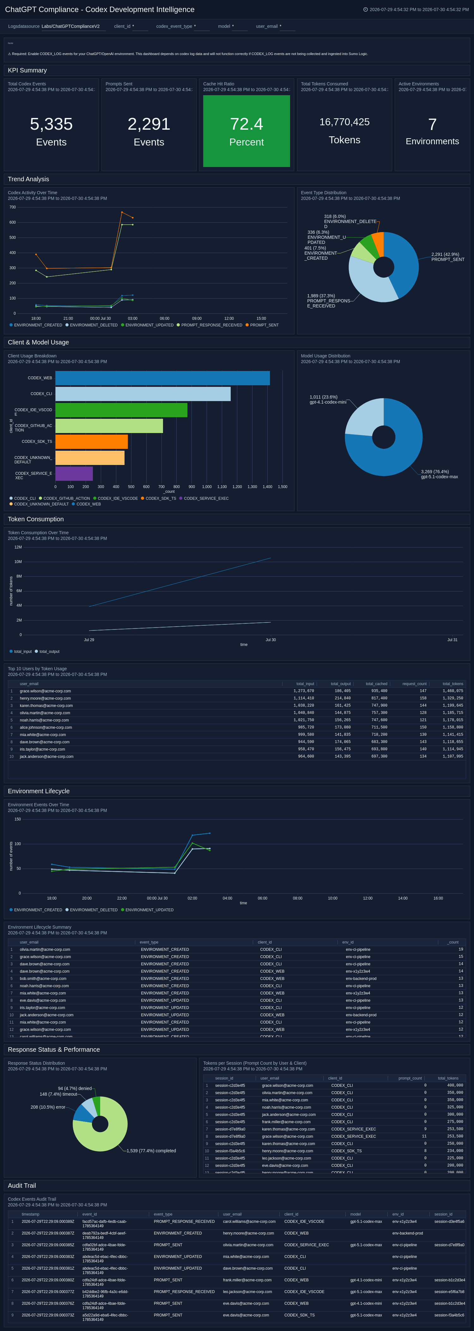
Task: Click gpt-4.1-codex-mini 23.6% pie label
Action: [x=328, y=399]
